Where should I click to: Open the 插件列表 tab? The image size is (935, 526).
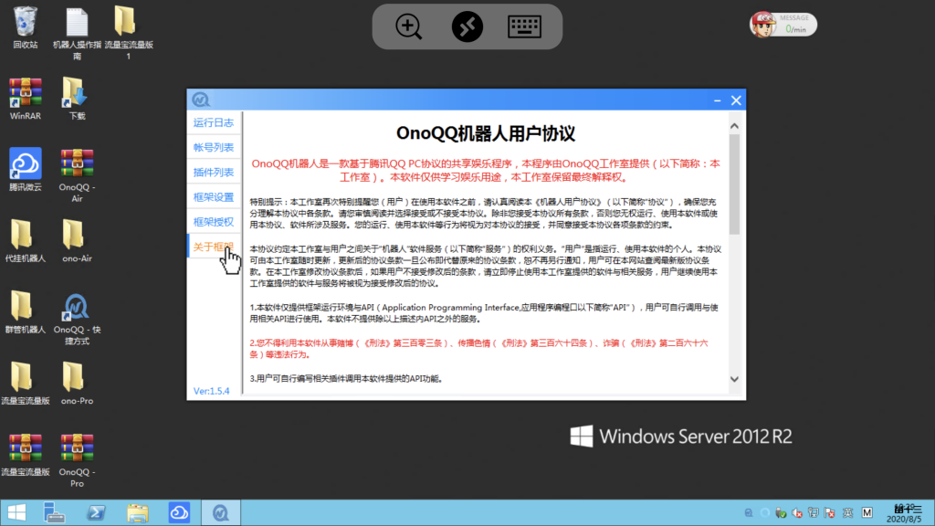click(214, 173)
